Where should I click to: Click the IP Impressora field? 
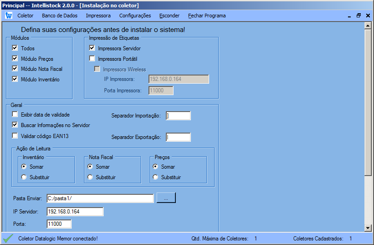tap(179, 79)
